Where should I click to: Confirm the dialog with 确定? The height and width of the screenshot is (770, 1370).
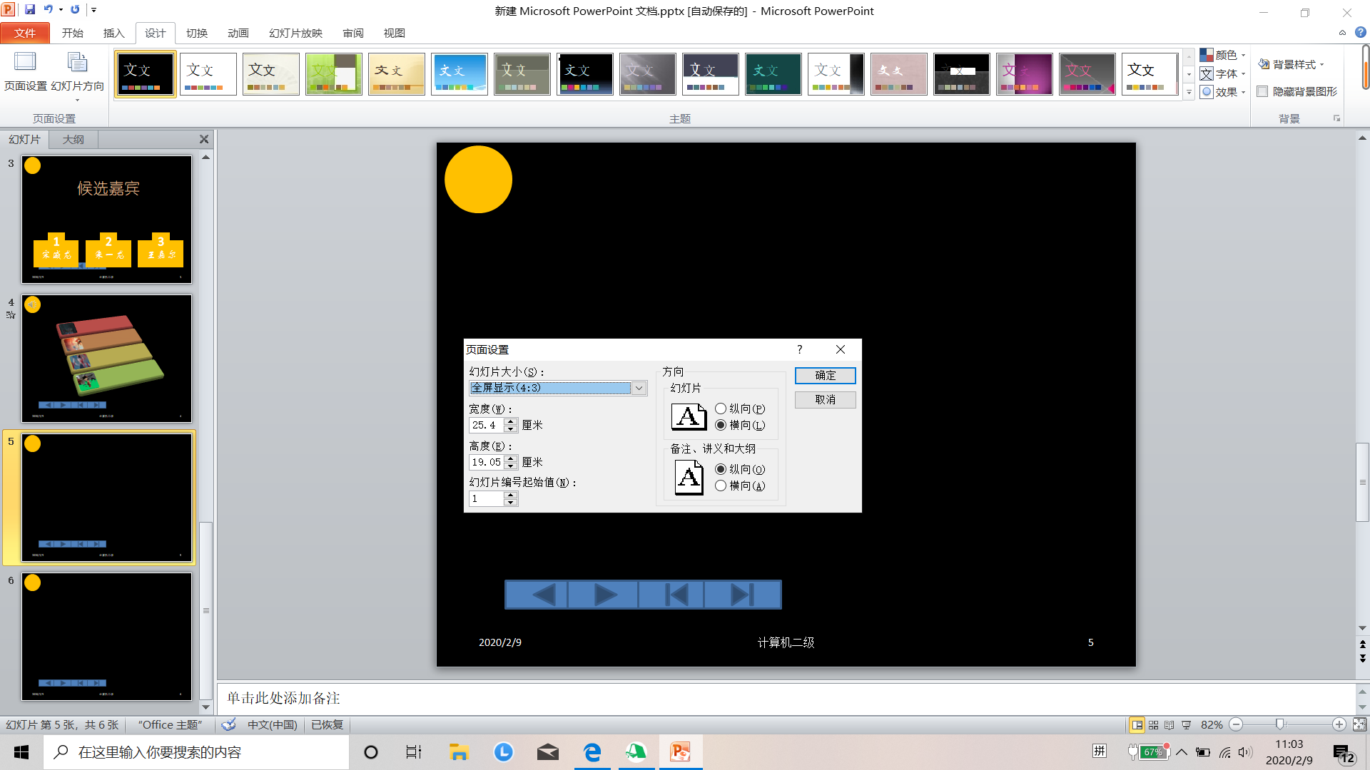pyautogui.click(x=825, y=376)
